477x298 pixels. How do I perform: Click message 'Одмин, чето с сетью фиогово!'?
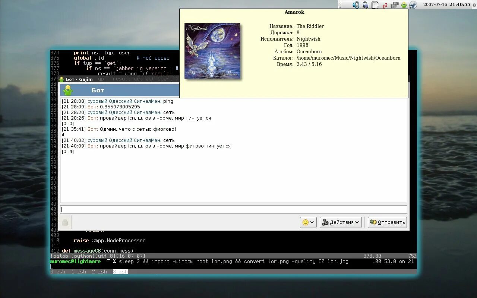pyautogui.click(x=119, y=129)
